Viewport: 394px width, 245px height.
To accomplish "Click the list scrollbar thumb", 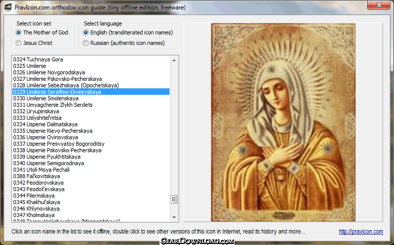I will pos(174,199).
